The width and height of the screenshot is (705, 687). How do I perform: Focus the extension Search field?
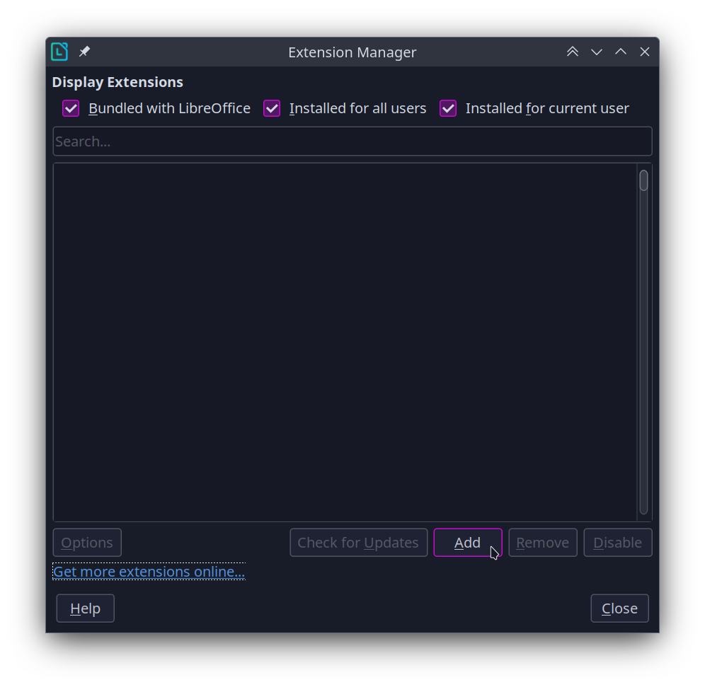point(352,142)
